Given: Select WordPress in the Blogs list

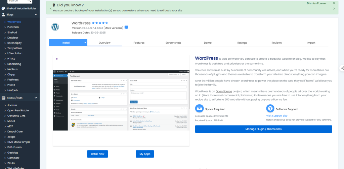Looking at the screenshot, I should point(14,22).
